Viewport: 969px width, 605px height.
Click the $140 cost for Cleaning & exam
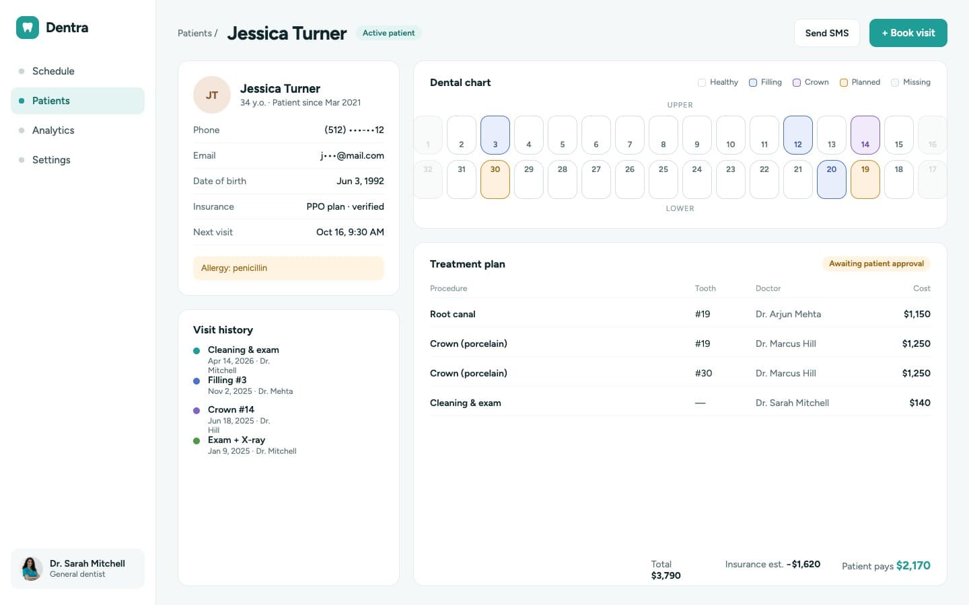click(x=920, y=403)
